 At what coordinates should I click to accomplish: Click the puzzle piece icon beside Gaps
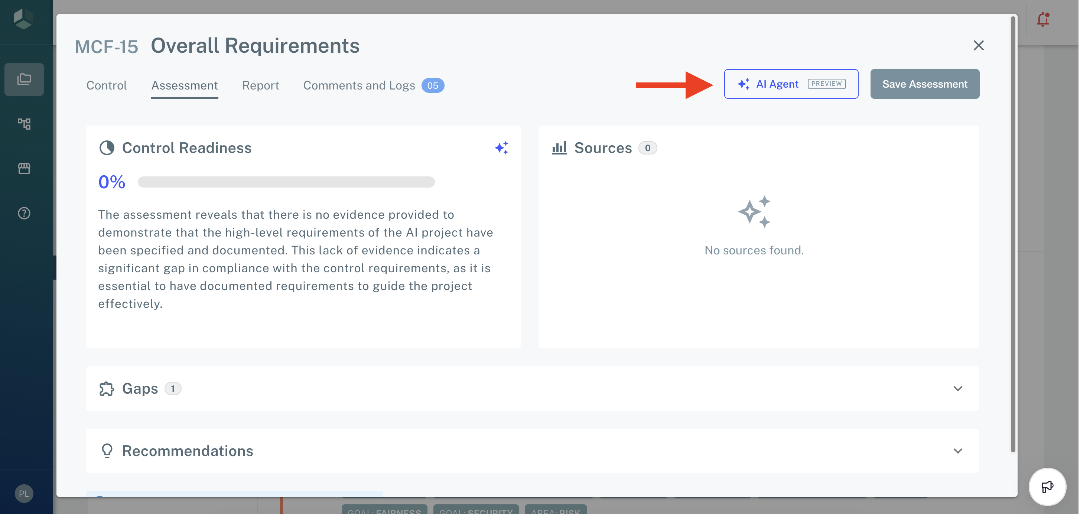pos(107,388)
